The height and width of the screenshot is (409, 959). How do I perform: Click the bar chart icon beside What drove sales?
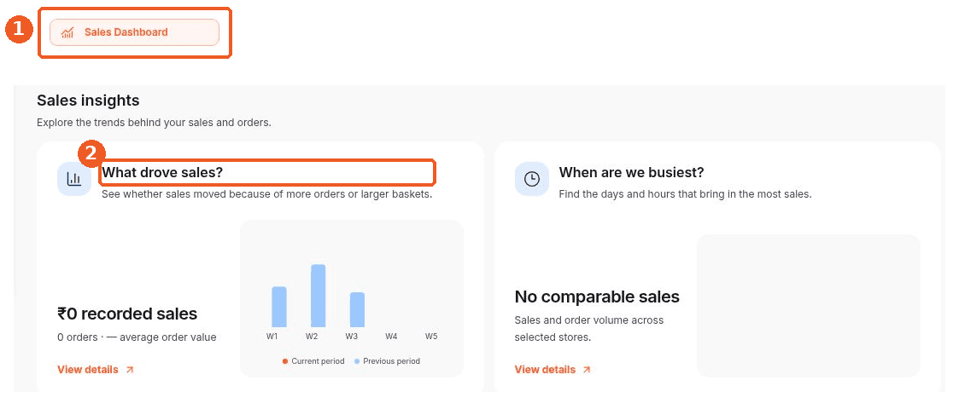coord(74,179)
